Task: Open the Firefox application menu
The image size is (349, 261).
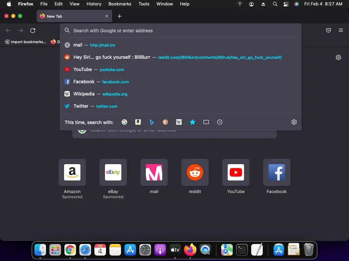Action: (26, 4)
